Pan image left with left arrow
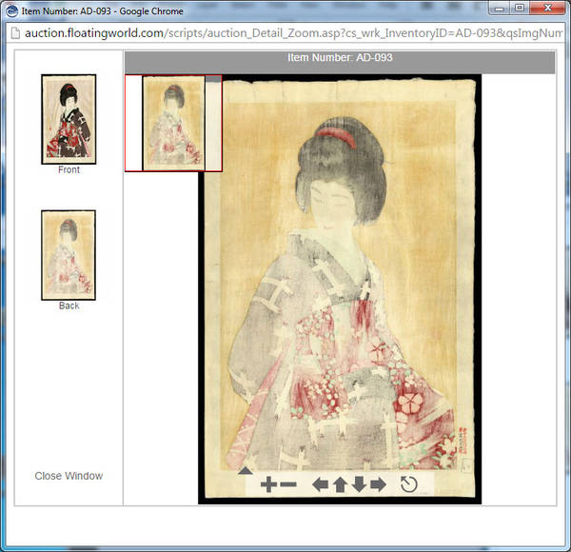This screenshot has width=571, height=552. click(x=321, y=484)
